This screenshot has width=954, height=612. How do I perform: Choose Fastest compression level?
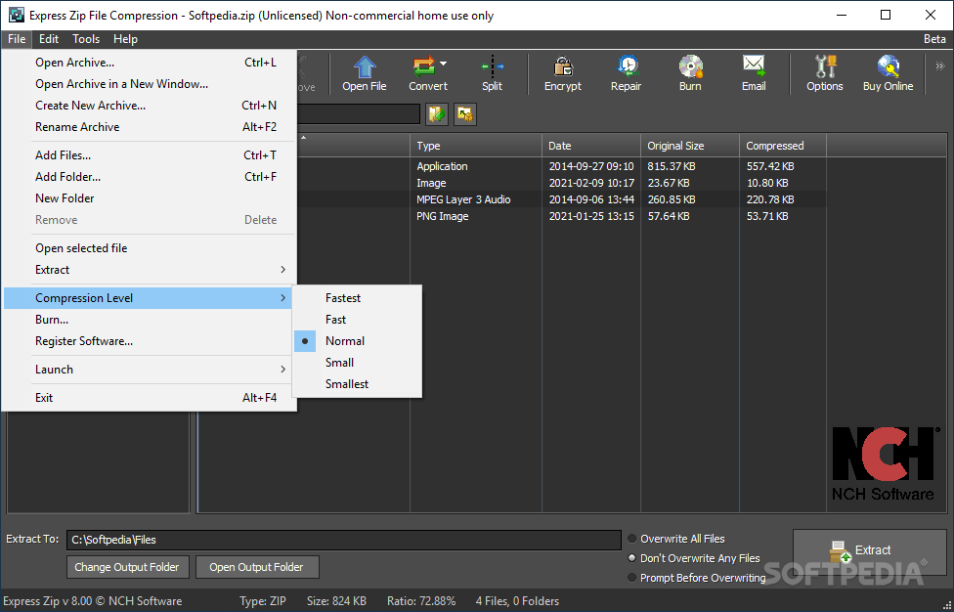pyautogui.click(x=357, y=298)
